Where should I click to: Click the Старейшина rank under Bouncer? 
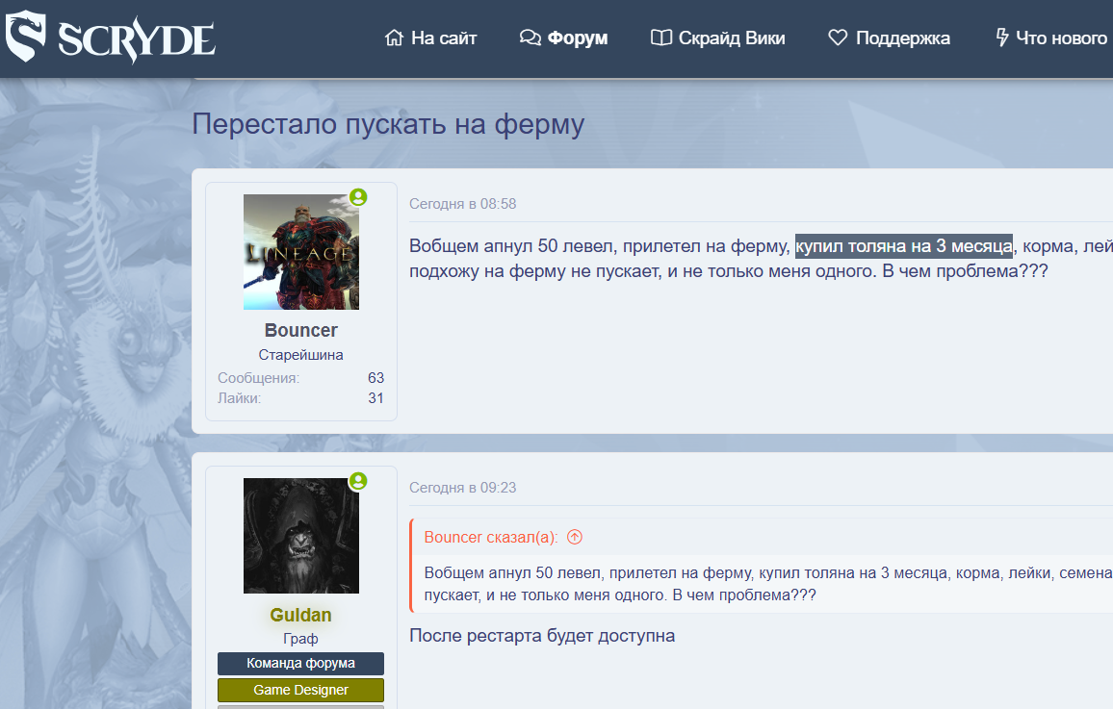301,354
